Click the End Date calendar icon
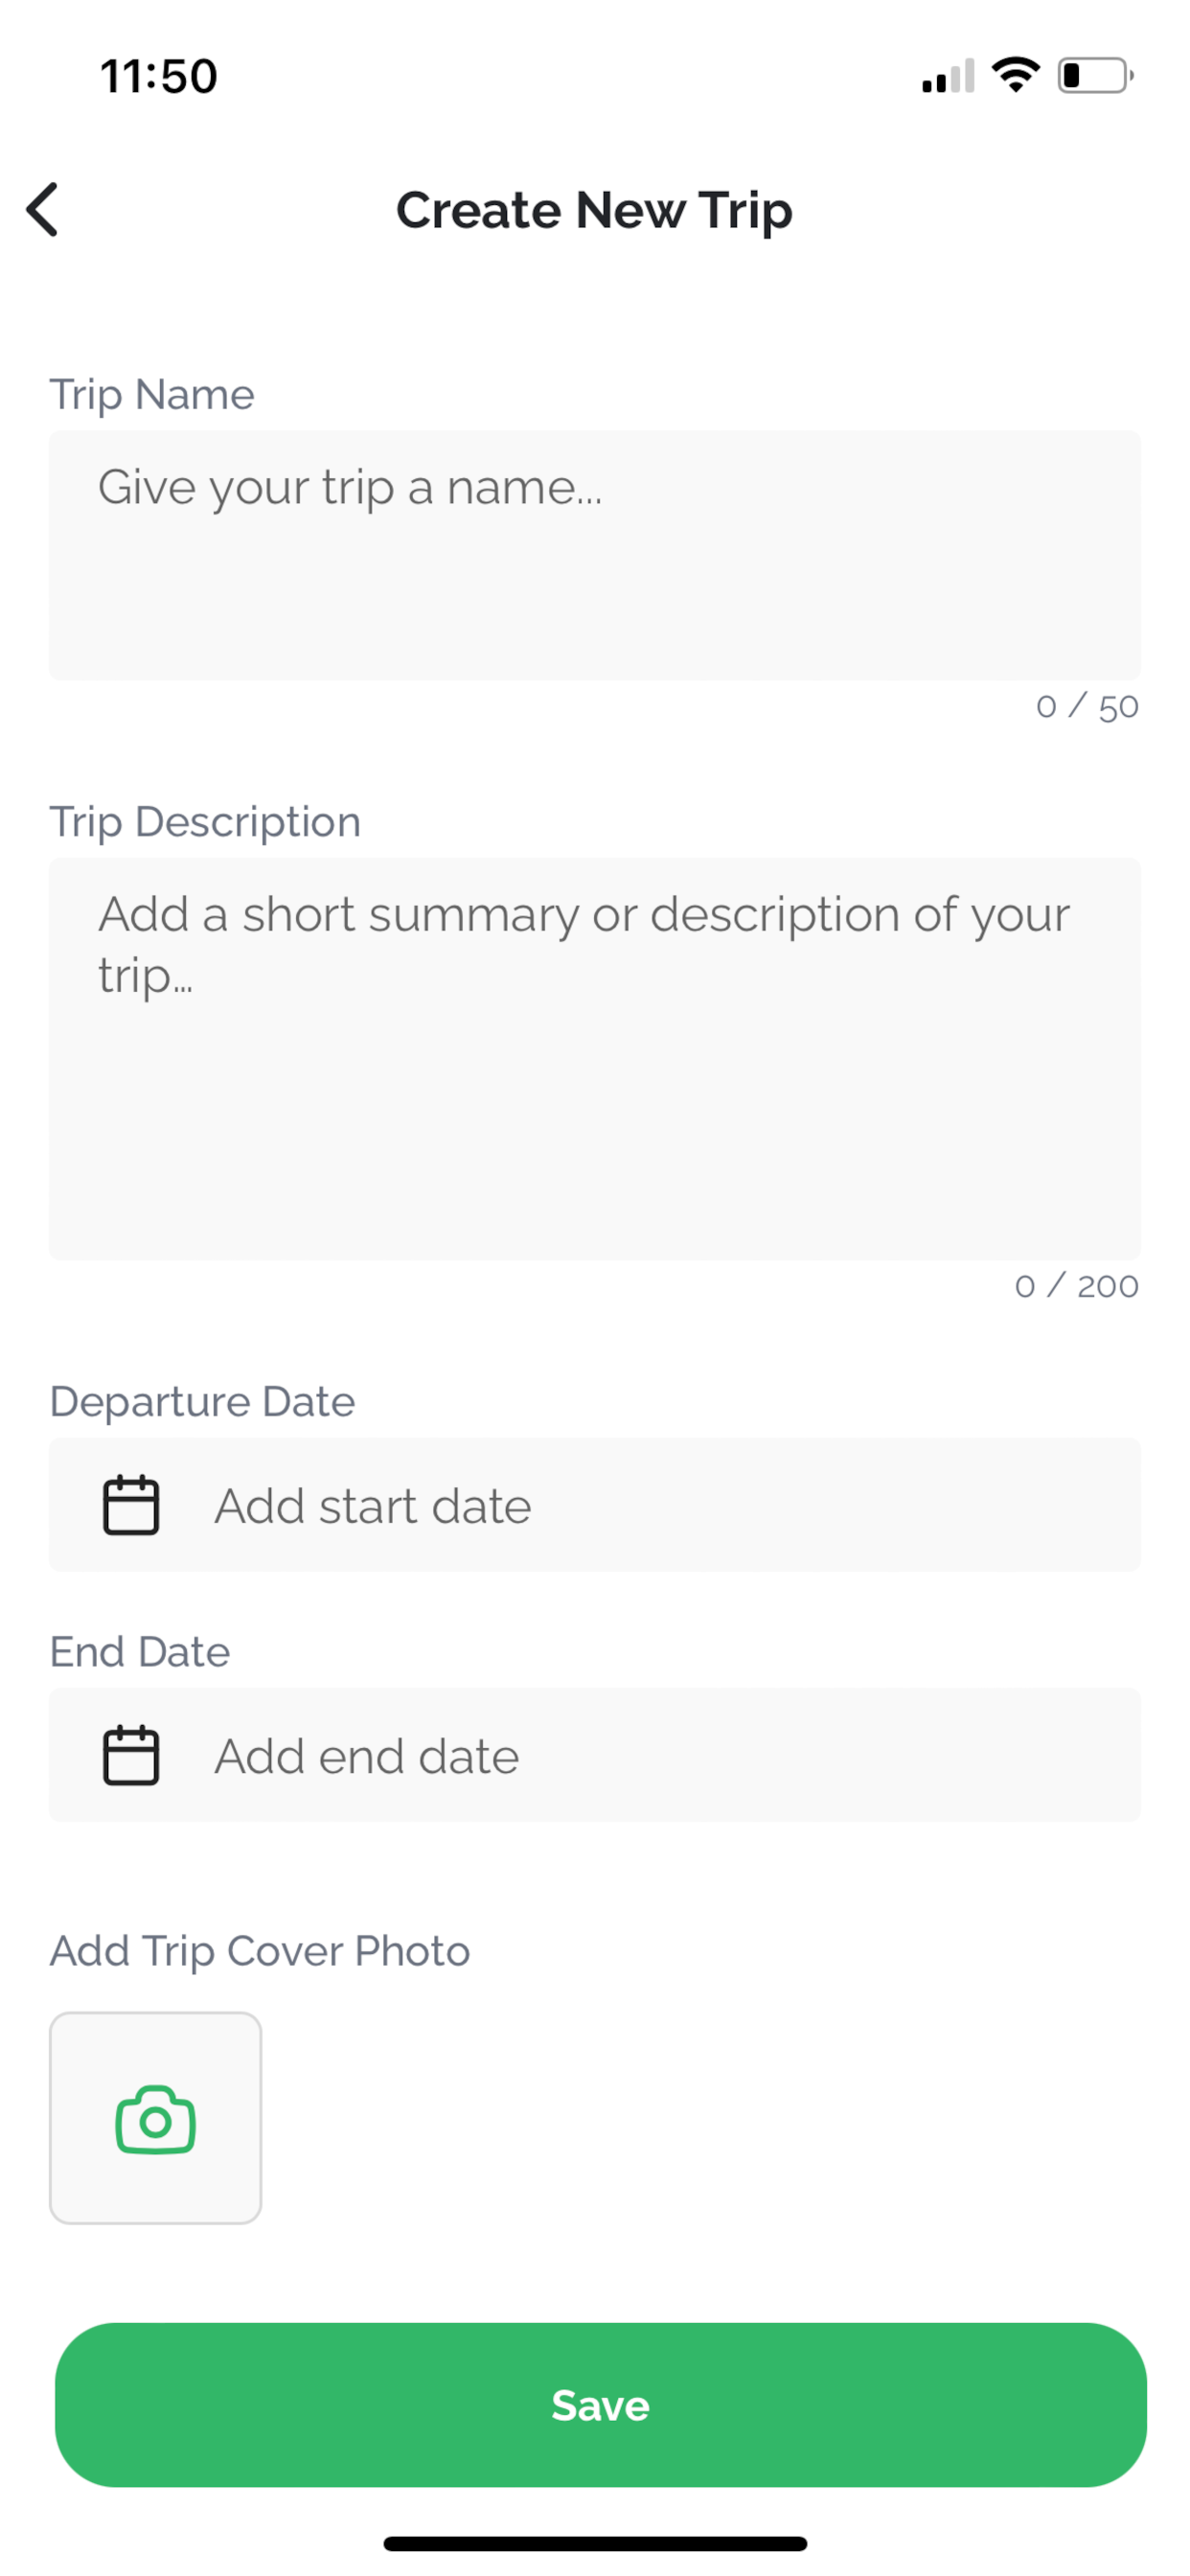Image resolution: width=1190 pixels, height=2576 pixels. [131, 1754]
